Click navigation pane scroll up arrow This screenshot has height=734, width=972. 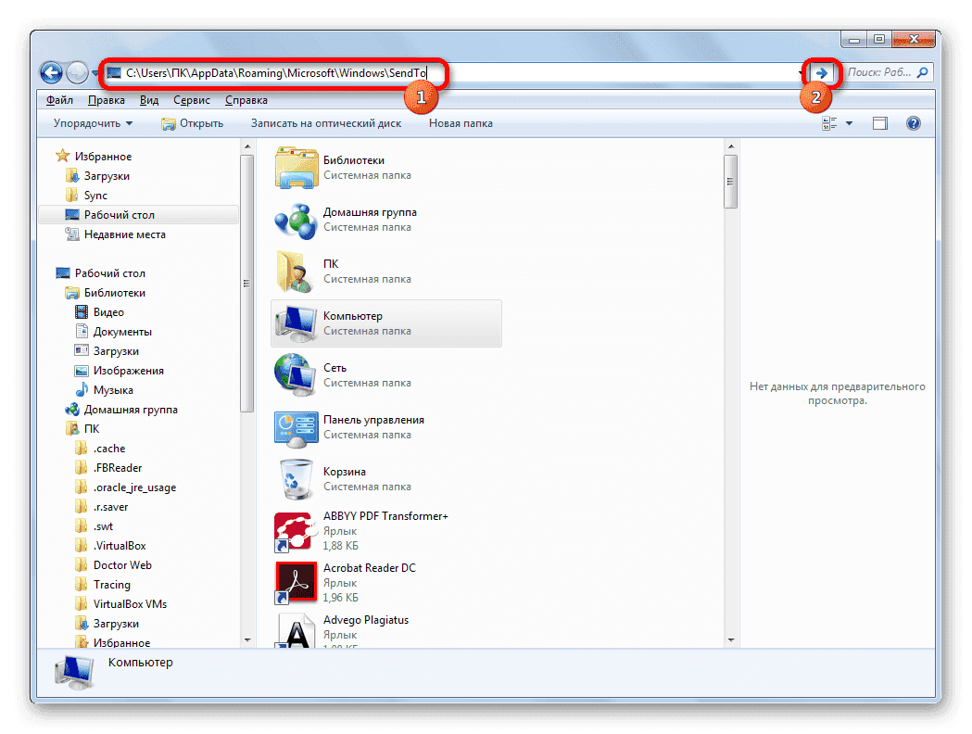coord(247,147)
